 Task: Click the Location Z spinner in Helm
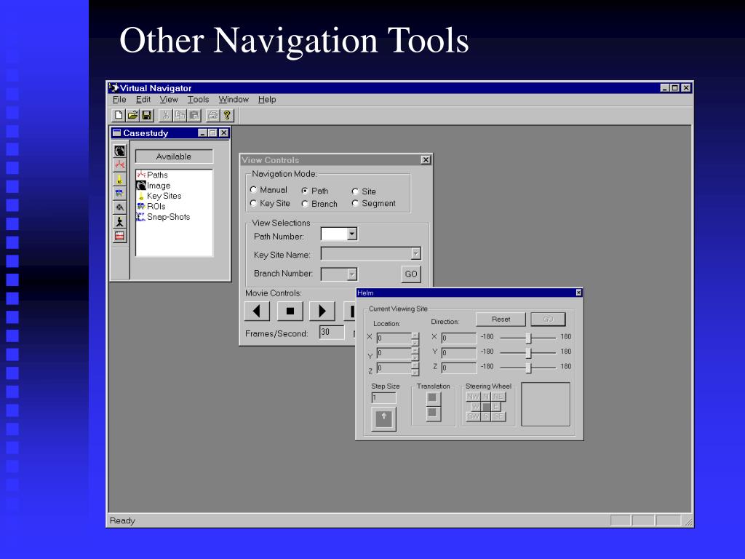point(415,368)
